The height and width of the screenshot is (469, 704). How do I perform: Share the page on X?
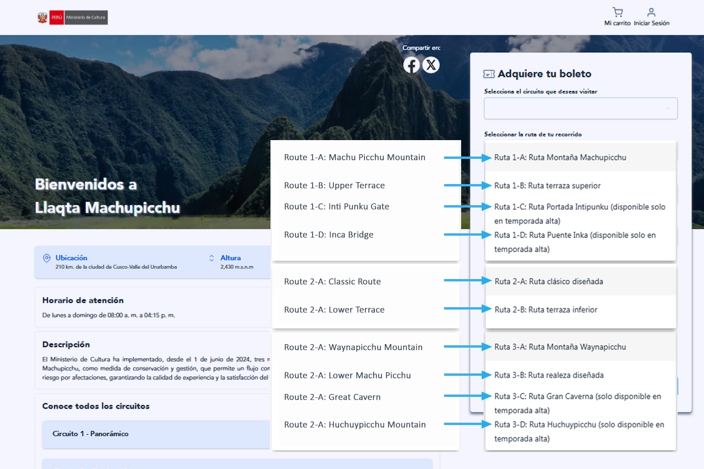coord(431,65)
